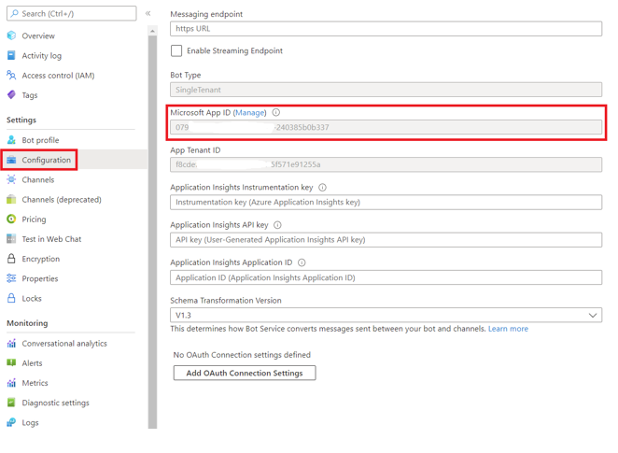The image size is (618, 453).
Task: Go to Channels settings page
Action: click(38, 179)
